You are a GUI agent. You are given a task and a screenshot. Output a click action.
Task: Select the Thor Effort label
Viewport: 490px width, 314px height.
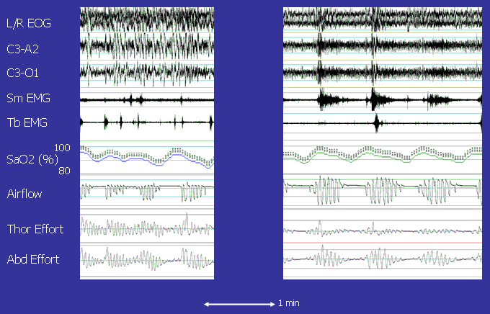[35, 229]
